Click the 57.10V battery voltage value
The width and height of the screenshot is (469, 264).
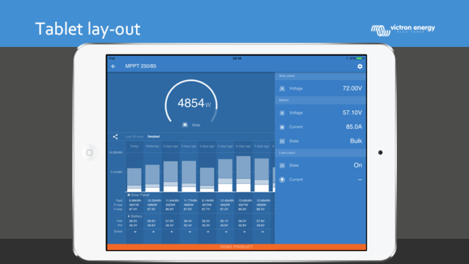(352, 112)
